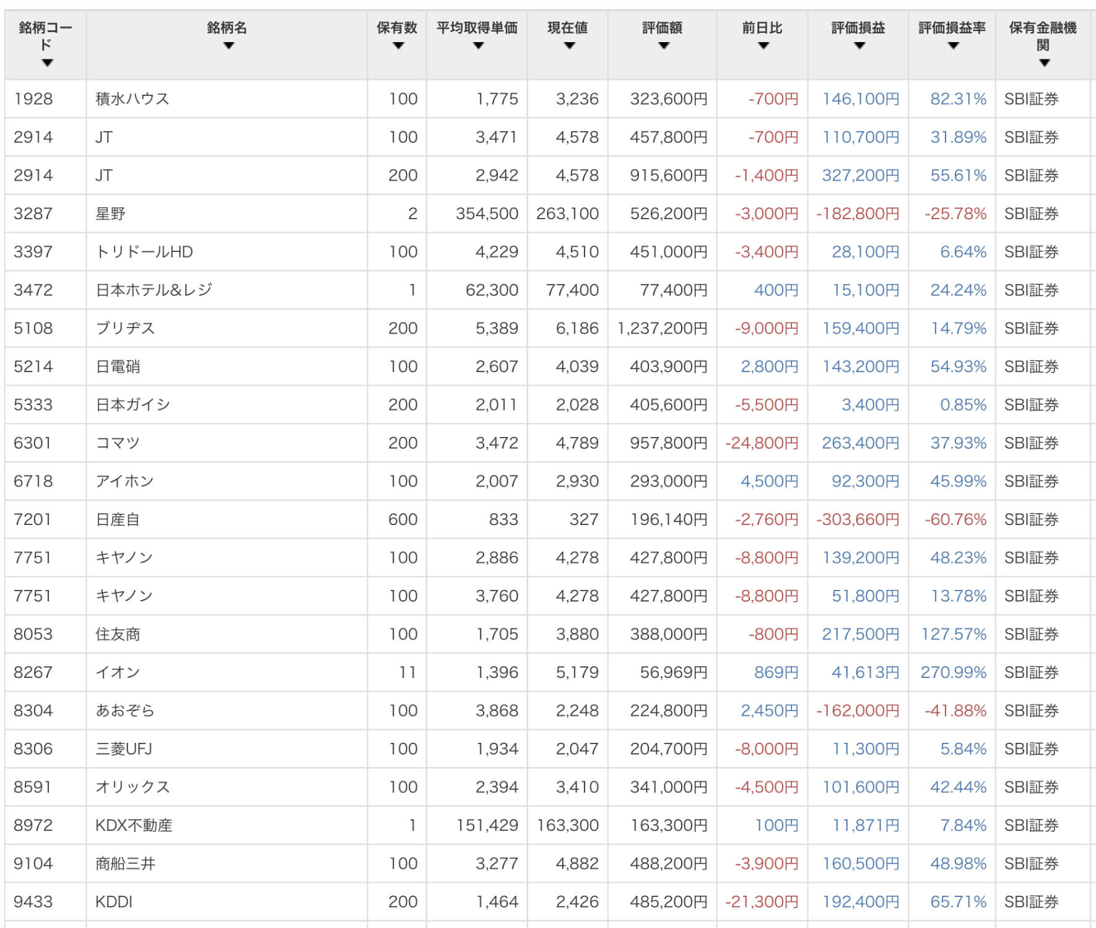Click SBI証券 in the KDX不動産 row

click(x=1031, y=825)
